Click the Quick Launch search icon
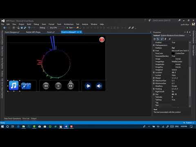This screenshot has height=147, width=196. [180, 20]
